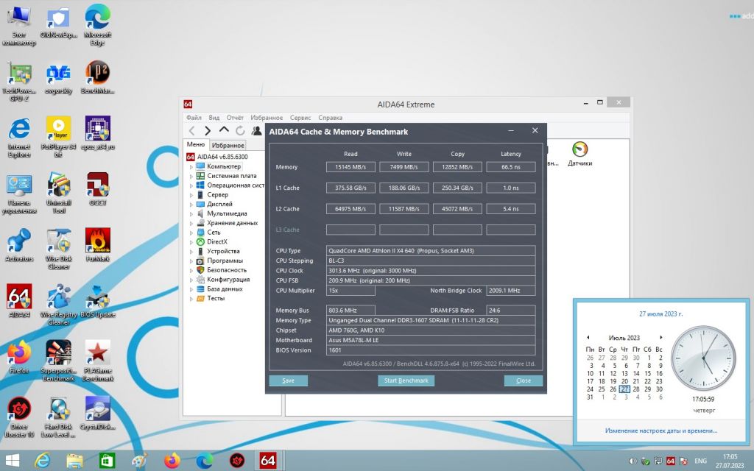Click the Save button in the benchmark dialog
The image size is (754, 471).
pyautogui.click(x=288, y=380)
